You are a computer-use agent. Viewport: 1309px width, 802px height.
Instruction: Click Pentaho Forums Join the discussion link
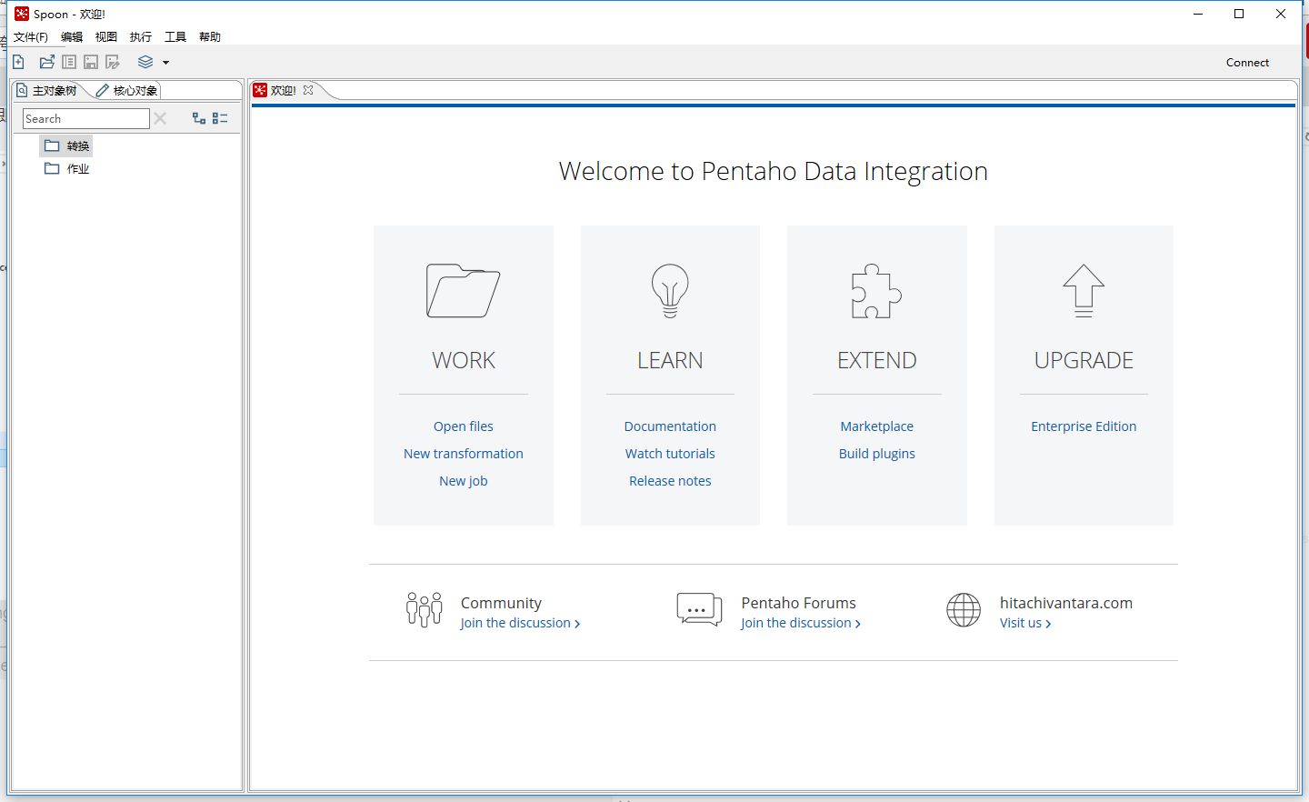(800, 623)
